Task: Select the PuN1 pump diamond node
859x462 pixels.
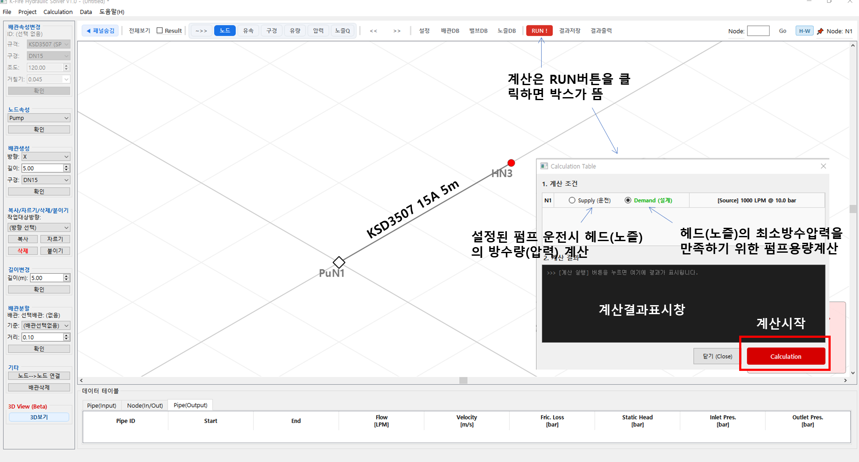Action: click(x=339, y=262)
